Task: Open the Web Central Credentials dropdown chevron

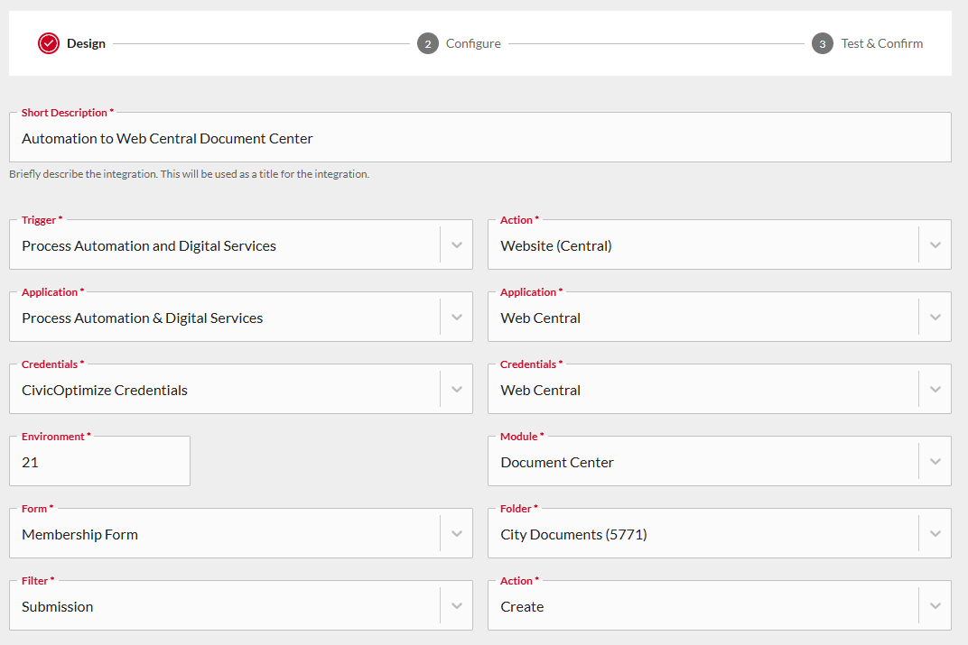Action: tap(935, 389)
